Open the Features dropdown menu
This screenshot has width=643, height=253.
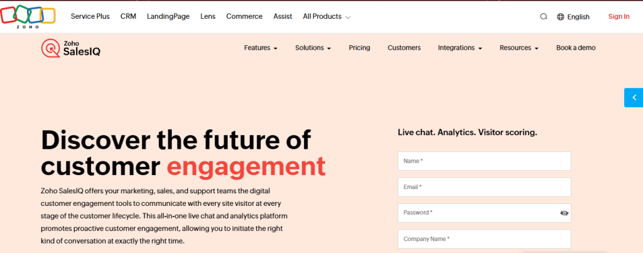[x=261, y=48]
